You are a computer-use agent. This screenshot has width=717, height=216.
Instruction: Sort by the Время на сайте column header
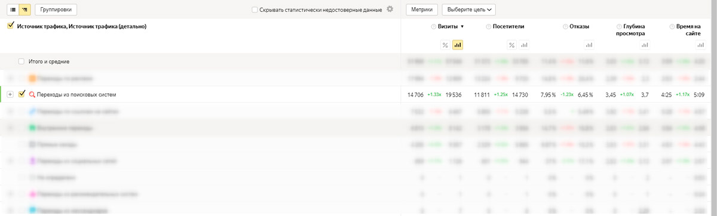tap(688, 30)
